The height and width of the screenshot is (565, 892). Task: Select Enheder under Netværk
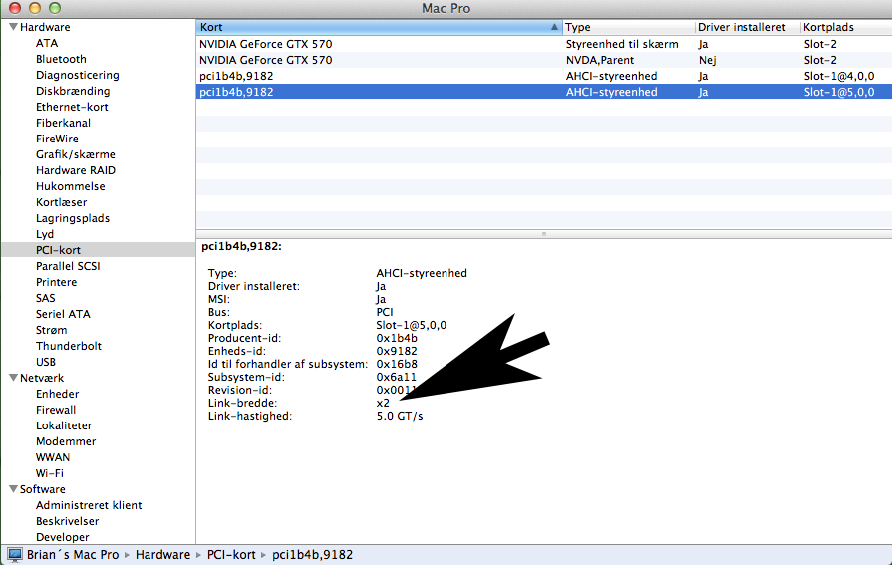pos(58,394)
